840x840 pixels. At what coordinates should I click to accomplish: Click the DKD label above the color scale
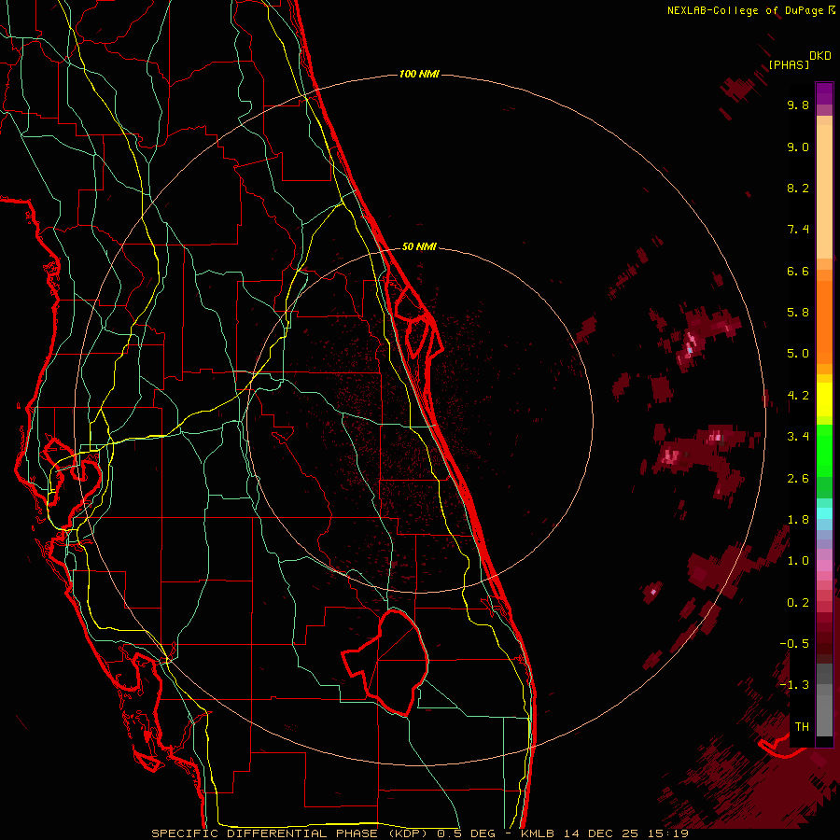pyautogui.click(x=820, y=55)
